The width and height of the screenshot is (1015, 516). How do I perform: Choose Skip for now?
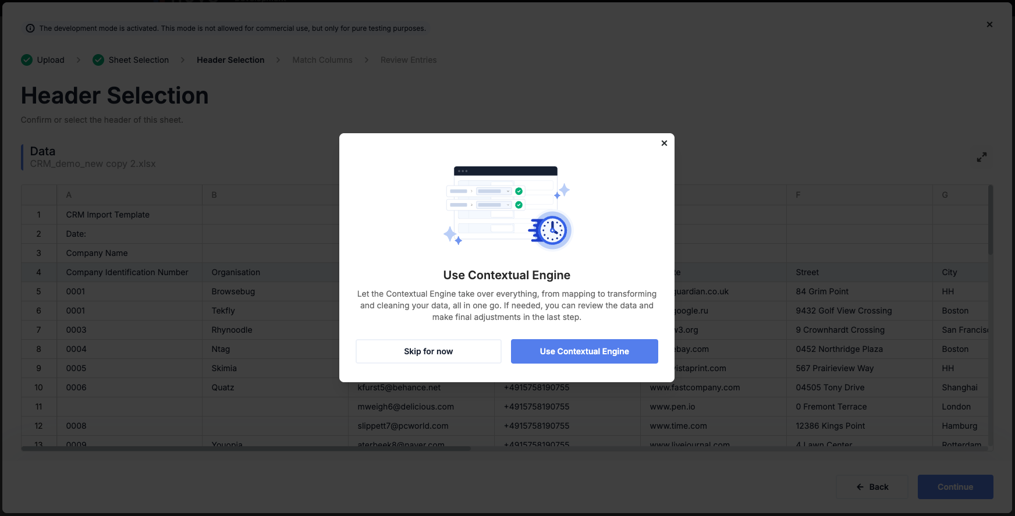[428, 351]
